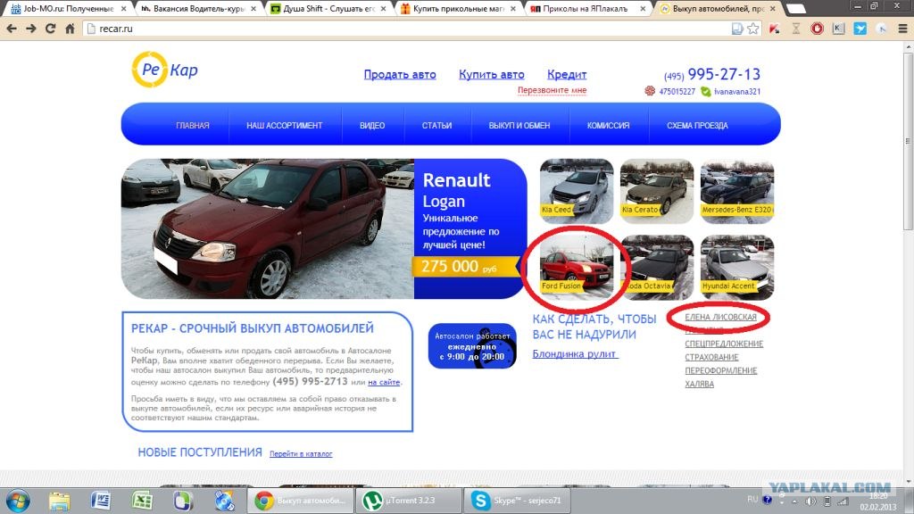Open the Chrome hamburger menu
This screenshot has height=514, width=914.
click(x=902, y=28)
